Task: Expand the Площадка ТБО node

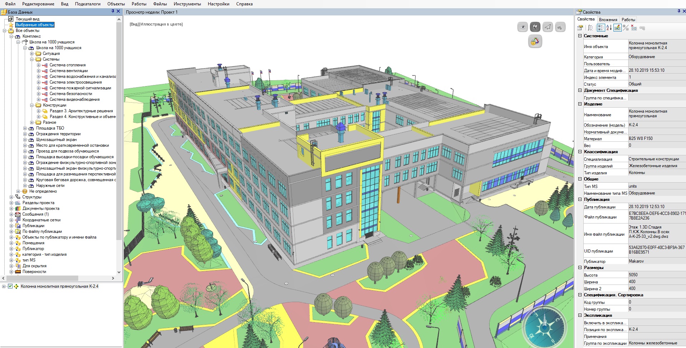Action: pyautogui.click(x=25, y=128)
